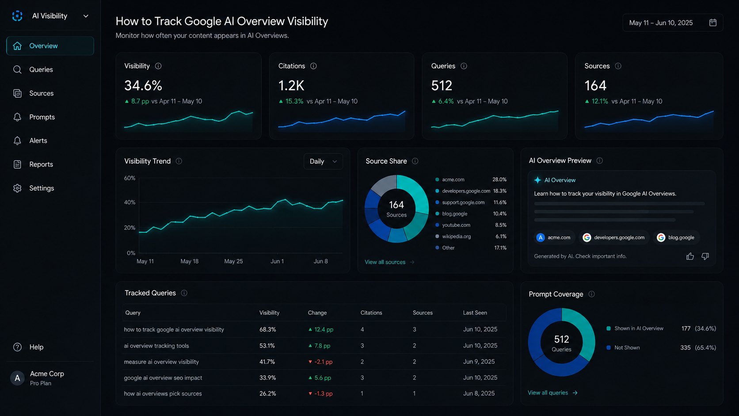Click the AI Visibility logo icon
The image size is (739, 416).
[17, 16]
